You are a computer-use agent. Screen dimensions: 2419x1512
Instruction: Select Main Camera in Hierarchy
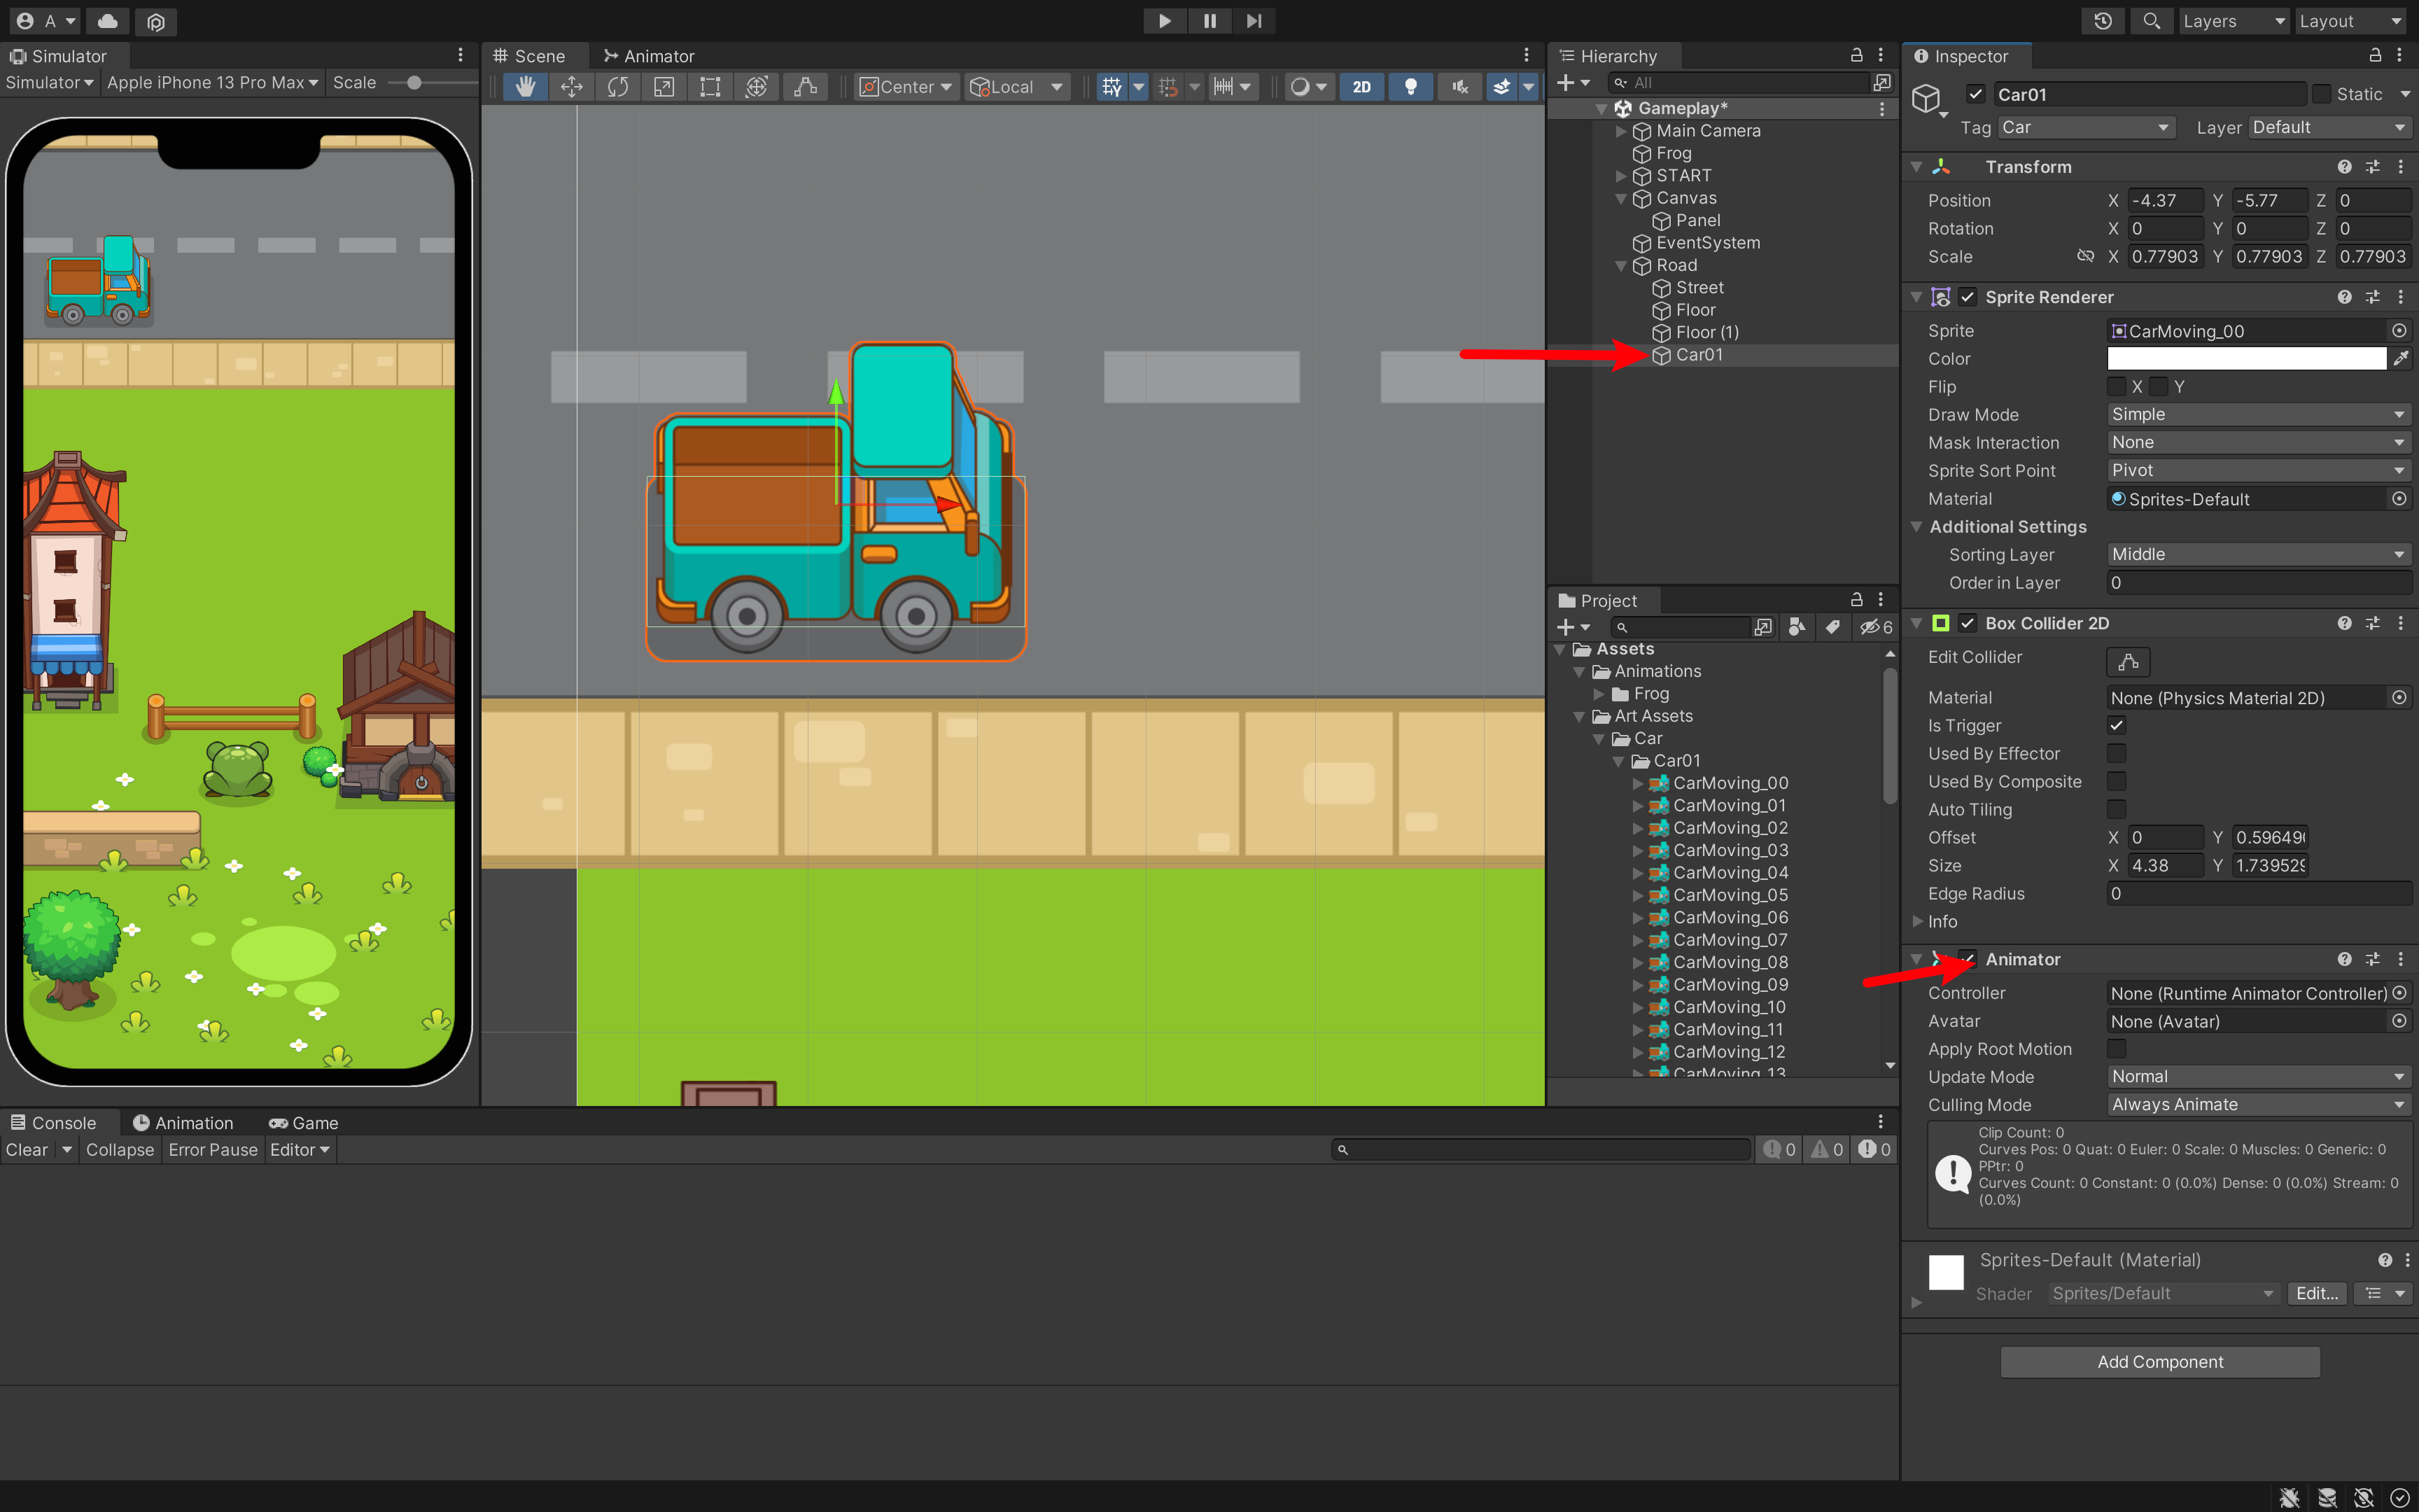click(x=1707, y=131)
